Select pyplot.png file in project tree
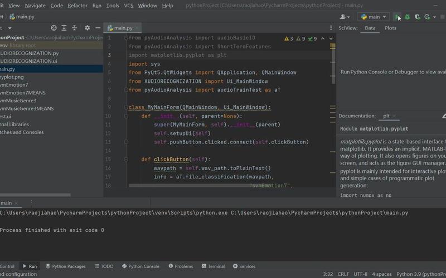Viewport: 446px width, 278px height. pos(12,77)
